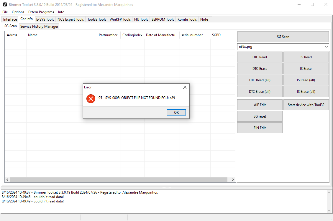333x221 pixels.
Task: Click the table's horizontal scrollbar track
Action: pyautogui.click(x=119, y=180)
